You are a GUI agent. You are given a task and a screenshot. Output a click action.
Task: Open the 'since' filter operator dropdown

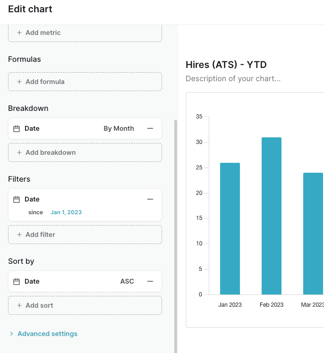[x=35, y=212]
